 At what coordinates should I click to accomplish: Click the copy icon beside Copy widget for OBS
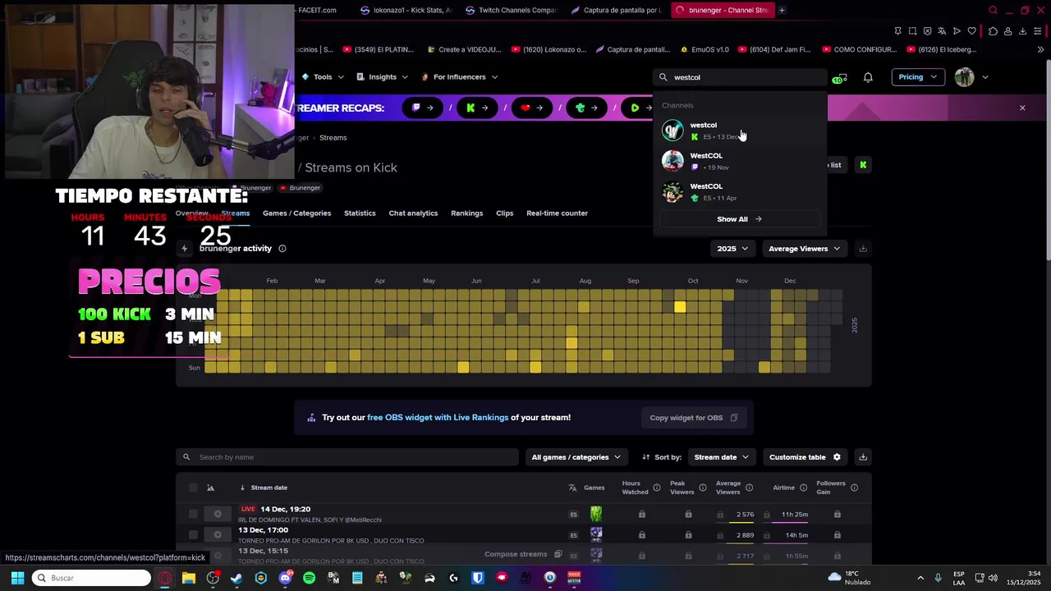734,418
